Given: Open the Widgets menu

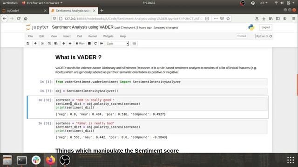Looking at the screenshot, I should point(108,36).
